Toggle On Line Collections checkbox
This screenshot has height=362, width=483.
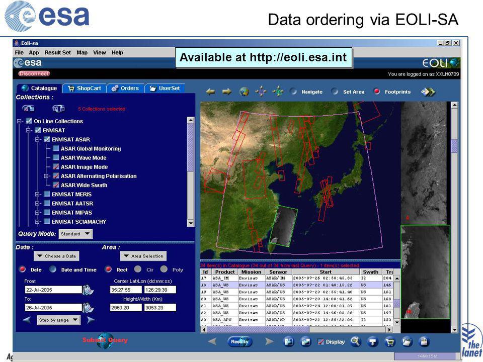point(29,121)
